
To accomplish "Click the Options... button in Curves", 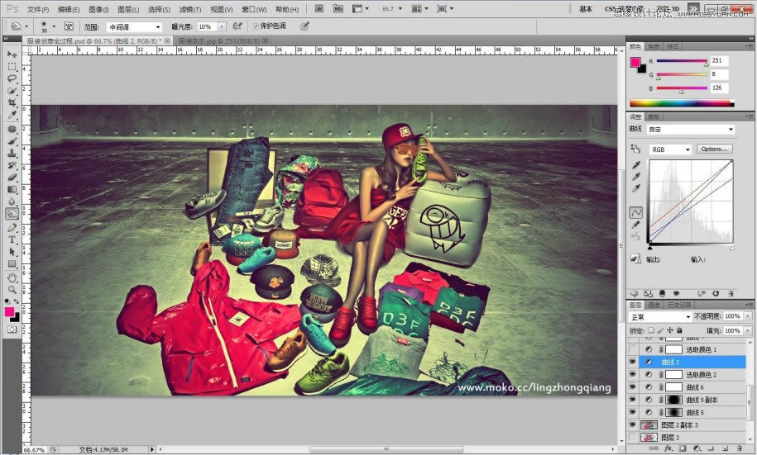I will coord(714,149).
